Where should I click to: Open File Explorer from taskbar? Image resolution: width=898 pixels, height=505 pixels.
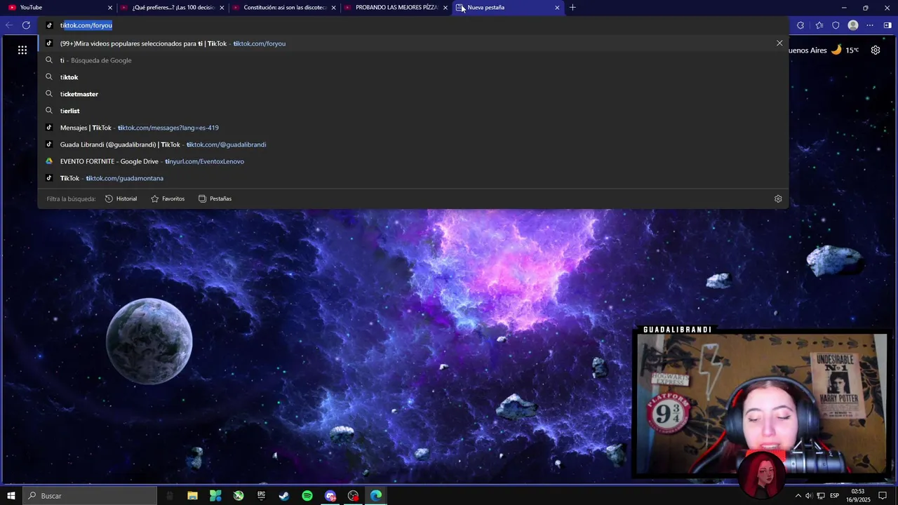tap(192, 496)
